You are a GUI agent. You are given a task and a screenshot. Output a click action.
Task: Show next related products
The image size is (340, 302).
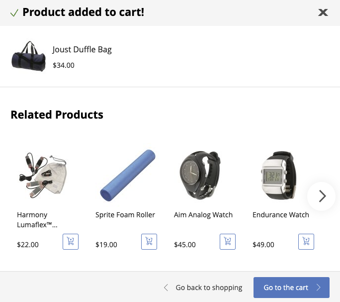tap(322, 196)
